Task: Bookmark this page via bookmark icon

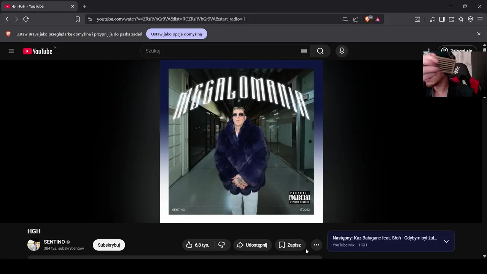Action: [78, 19]
